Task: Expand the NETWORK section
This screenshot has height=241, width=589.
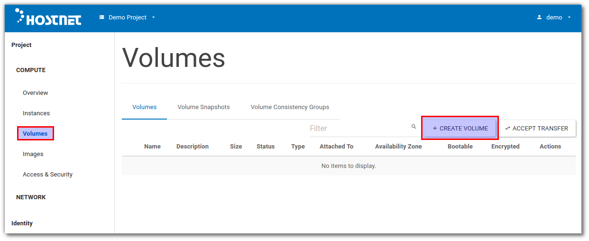Action: [x=31, y=197]
